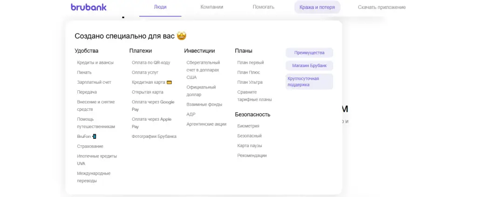Image resolution: width=477 pixels, height=197 pixels.
Task: Open Карта паузы link
Action: pyautogui.click(x=250, y=146)
